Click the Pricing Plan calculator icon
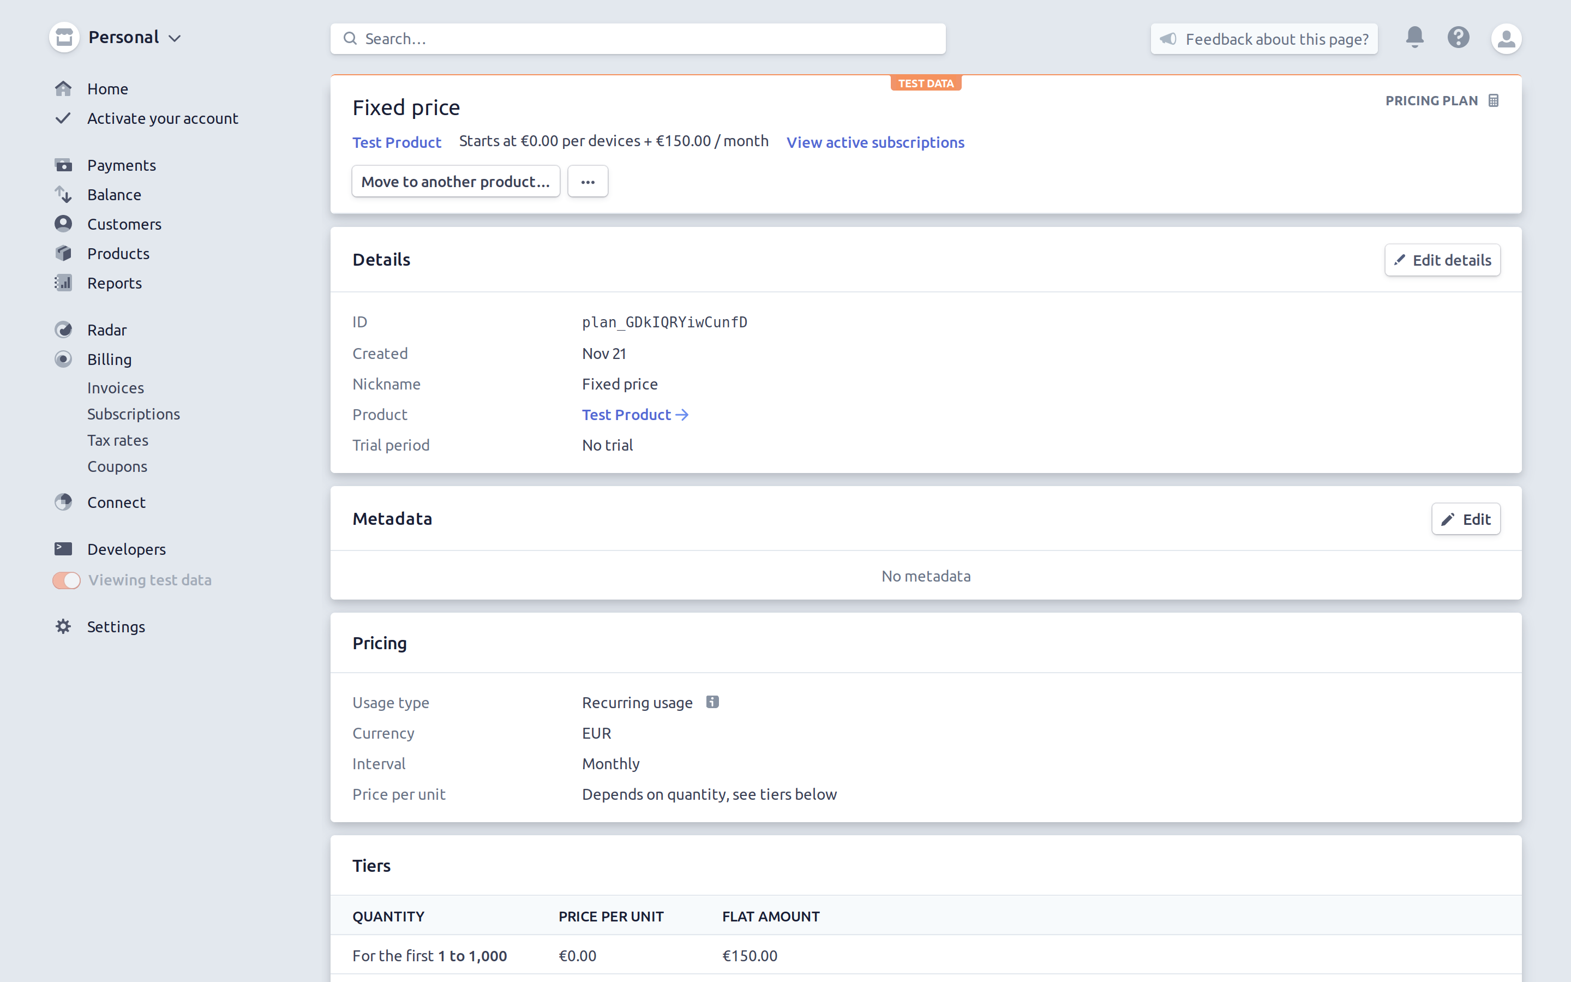This screenshot has width=1571, height=982. pyautogui.click(x=1494, y=100)
